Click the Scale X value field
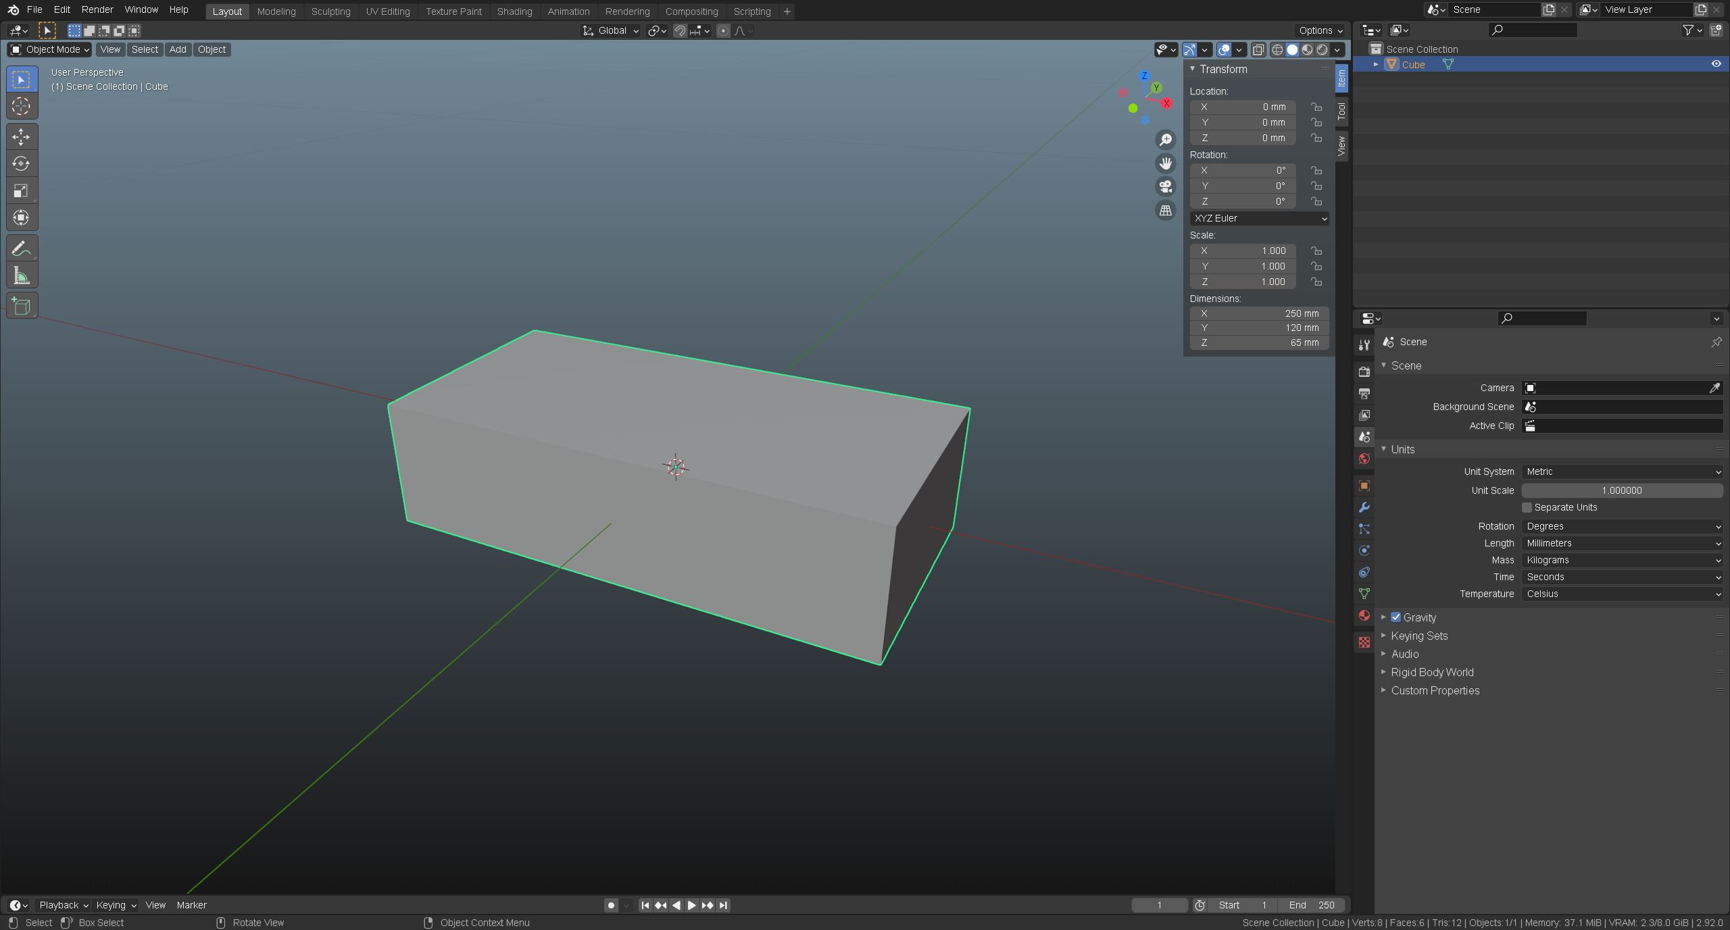 click(x=1243, y=251)
